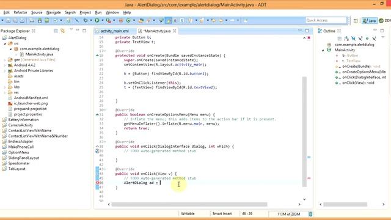Select the BatteryInformation project
Screen dimensions: 391x220
tap(23, 120)
